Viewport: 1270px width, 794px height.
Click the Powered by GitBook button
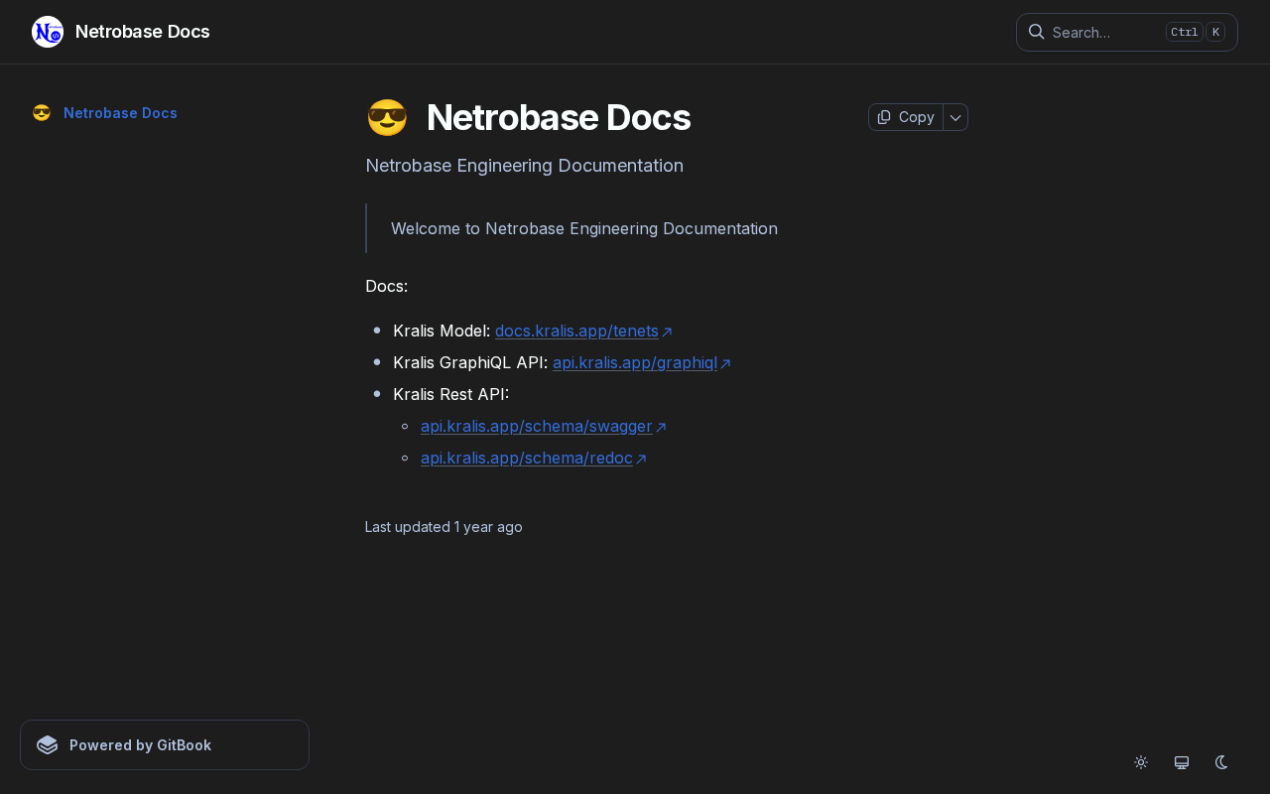[x=165, y=744]
